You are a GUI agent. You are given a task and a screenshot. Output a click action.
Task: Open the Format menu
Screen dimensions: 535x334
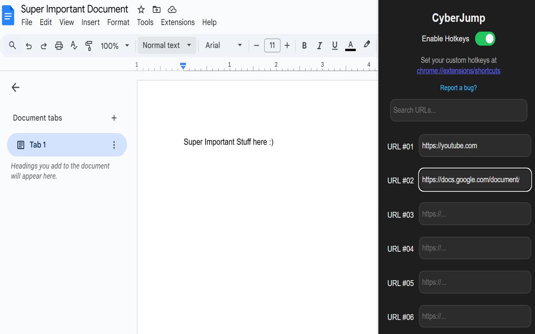(118, 22)
